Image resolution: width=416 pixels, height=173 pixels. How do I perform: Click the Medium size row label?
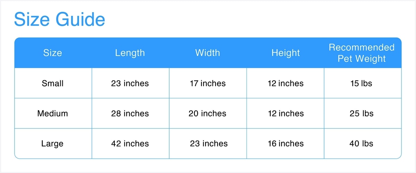coord(53,114)
